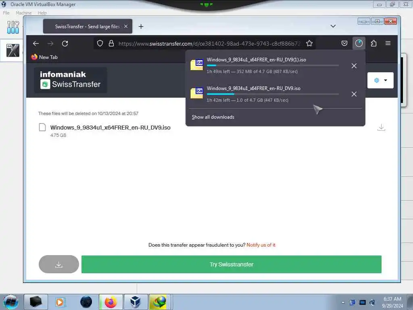Image resolution: width=413 pixels, height=310 pixels.
Task: Open the Firefox hamburger application menu
Action: pyautogui.click(x=388, y=43)
